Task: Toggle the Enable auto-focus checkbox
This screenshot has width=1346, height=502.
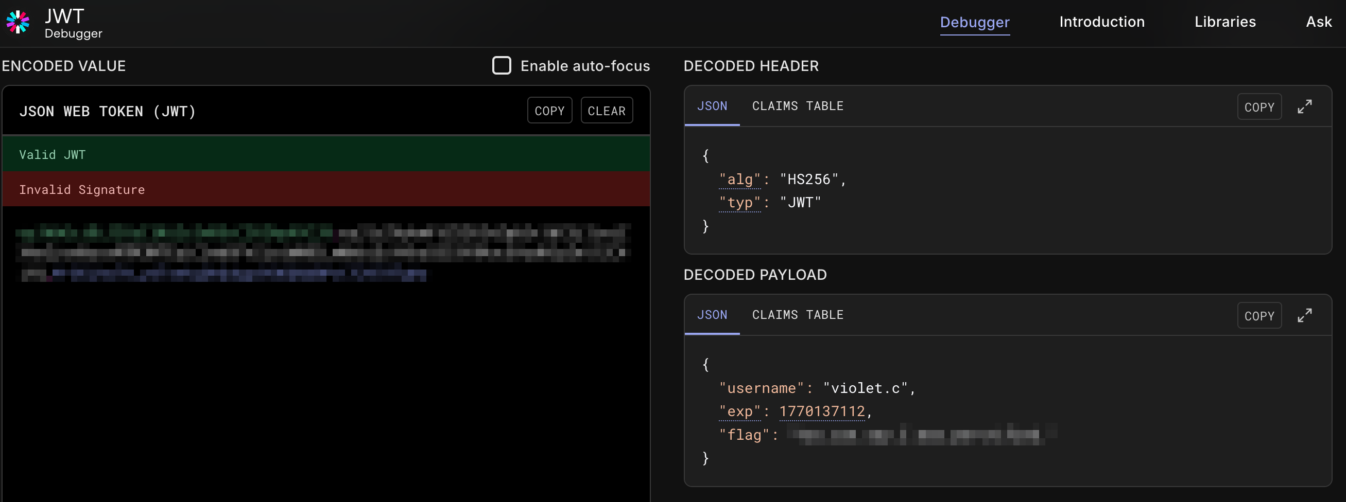Action: 501,66
